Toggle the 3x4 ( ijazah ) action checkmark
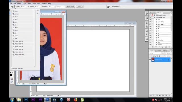Screen dimensions: 182x102 click(x=150, y=24)
